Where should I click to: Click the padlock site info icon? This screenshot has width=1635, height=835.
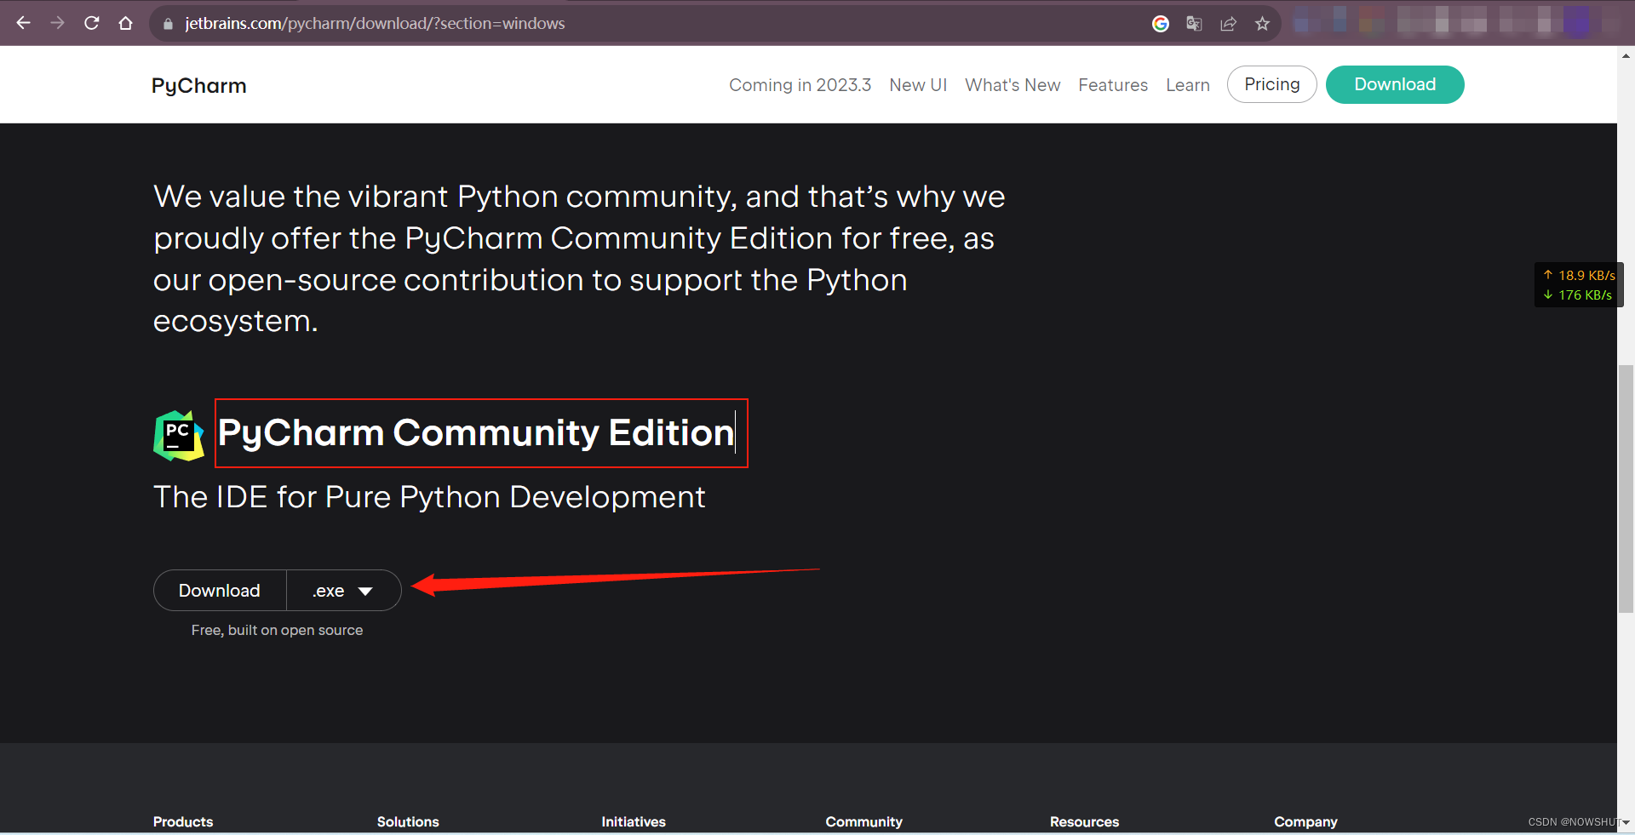coord(168,24)
